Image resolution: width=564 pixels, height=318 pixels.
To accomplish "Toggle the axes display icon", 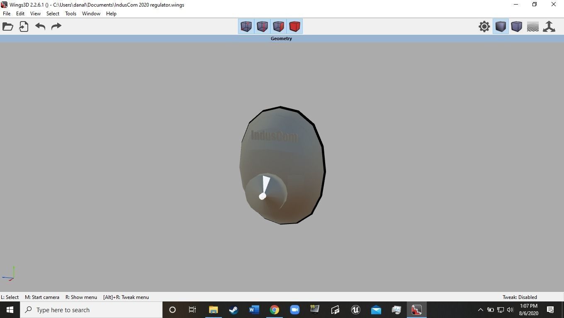I will coord(549,26).
